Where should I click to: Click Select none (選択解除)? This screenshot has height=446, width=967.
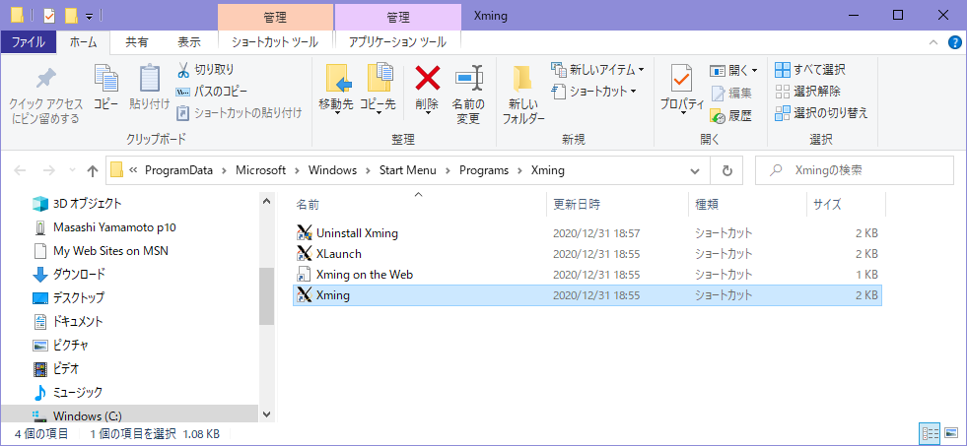point(808,92)
